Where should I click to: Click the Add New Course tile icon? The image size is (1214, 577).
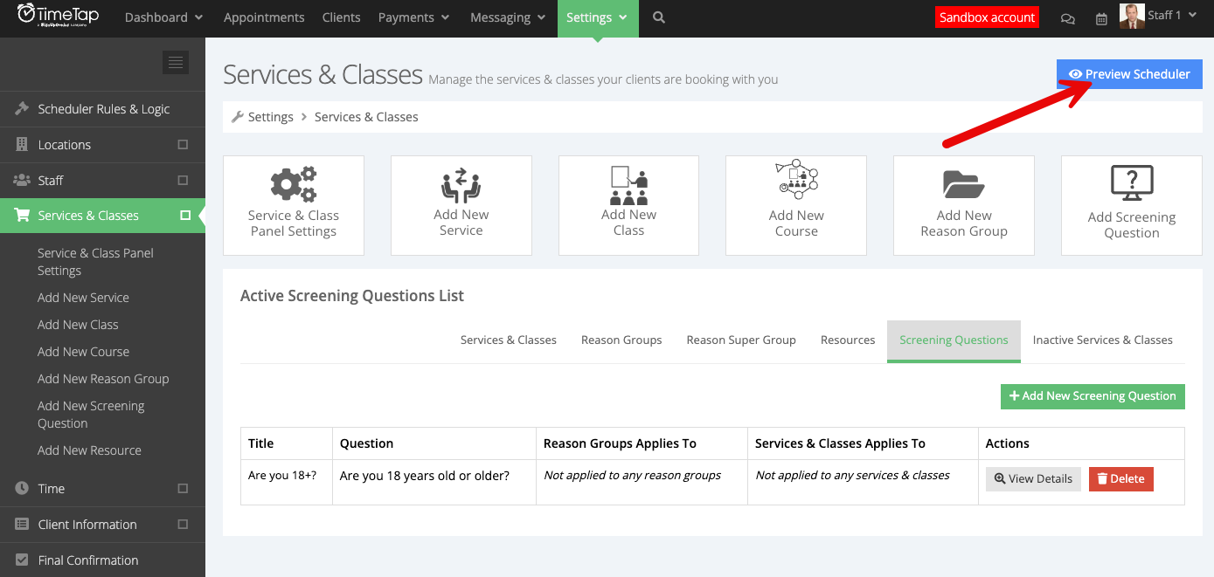click(796, 182)
